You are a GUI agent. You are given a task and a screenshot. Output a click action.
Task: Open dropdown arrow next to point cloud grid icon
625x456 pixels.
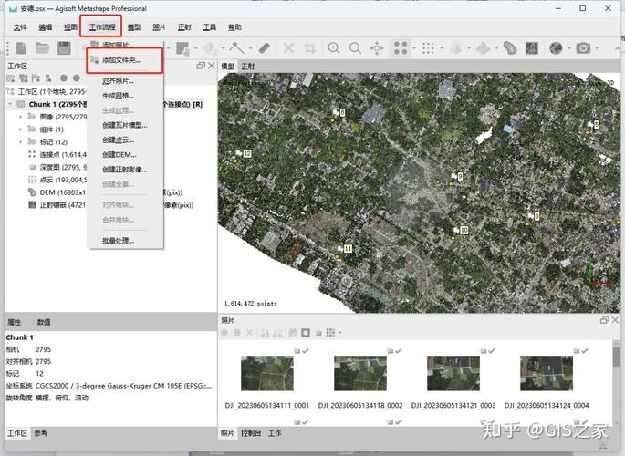(442, 48)
